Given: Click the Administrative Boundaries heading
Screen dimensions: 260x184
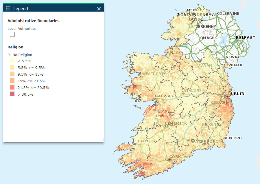Looking at the screenshot, I should coord(33,21).
